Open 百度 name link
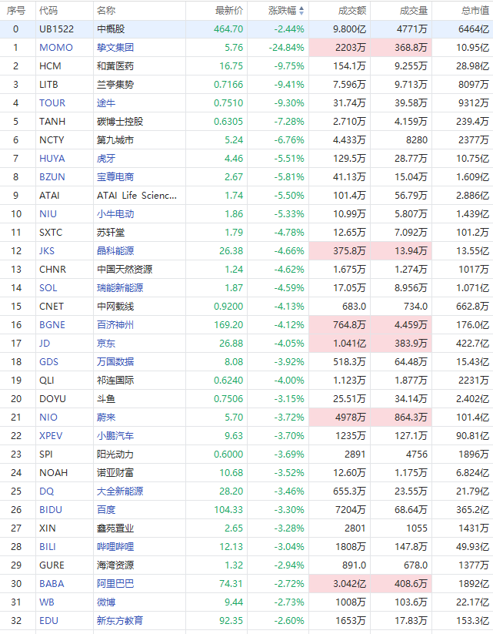 (106, 510)
